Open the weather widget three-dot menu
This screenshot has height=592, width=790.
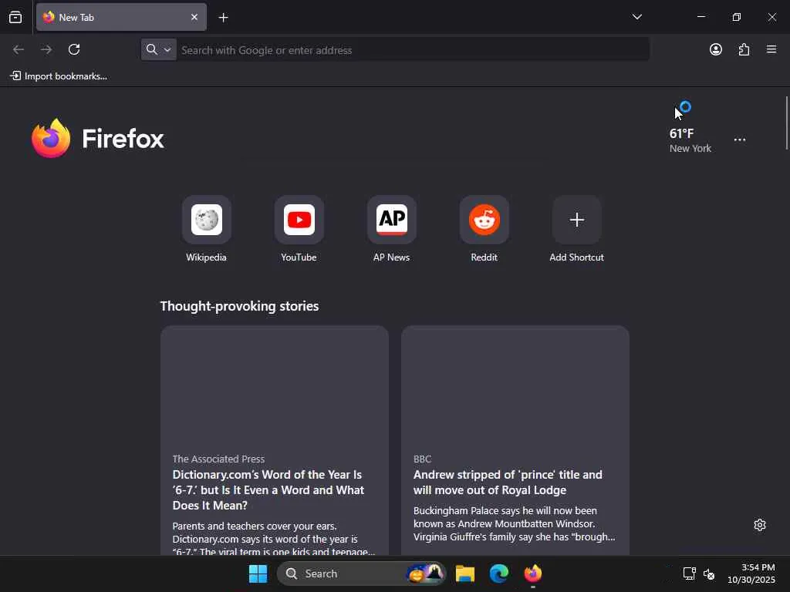coord(740,140)
